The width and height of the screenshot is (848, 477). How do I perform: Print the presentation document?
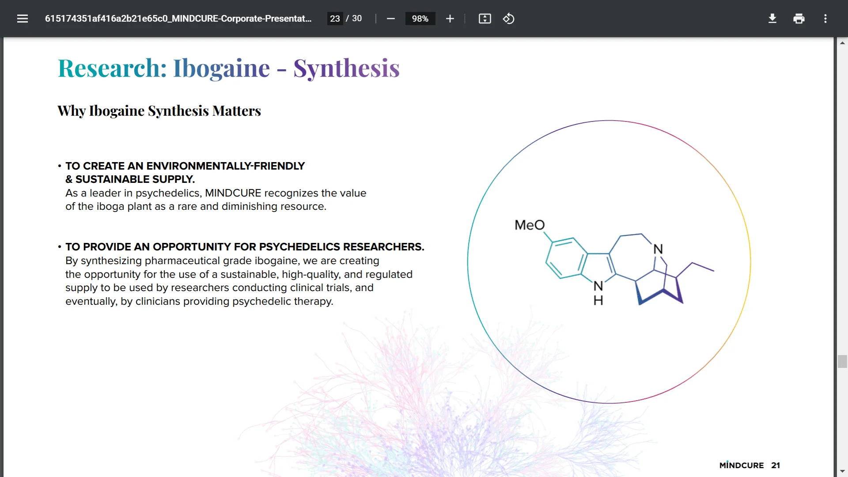(x=799, y=19)
